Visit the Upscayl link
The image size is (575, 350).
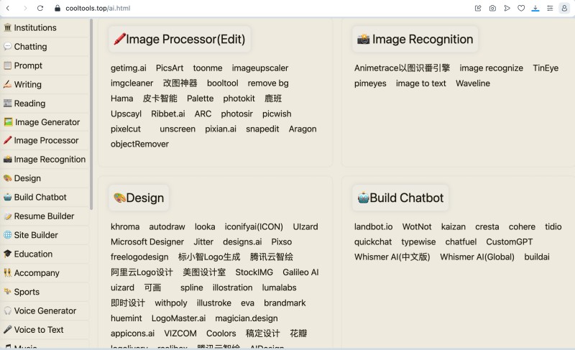tap(126, 114)
